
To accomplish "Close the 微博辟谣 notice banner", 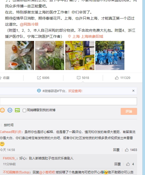I will point(133,91).
